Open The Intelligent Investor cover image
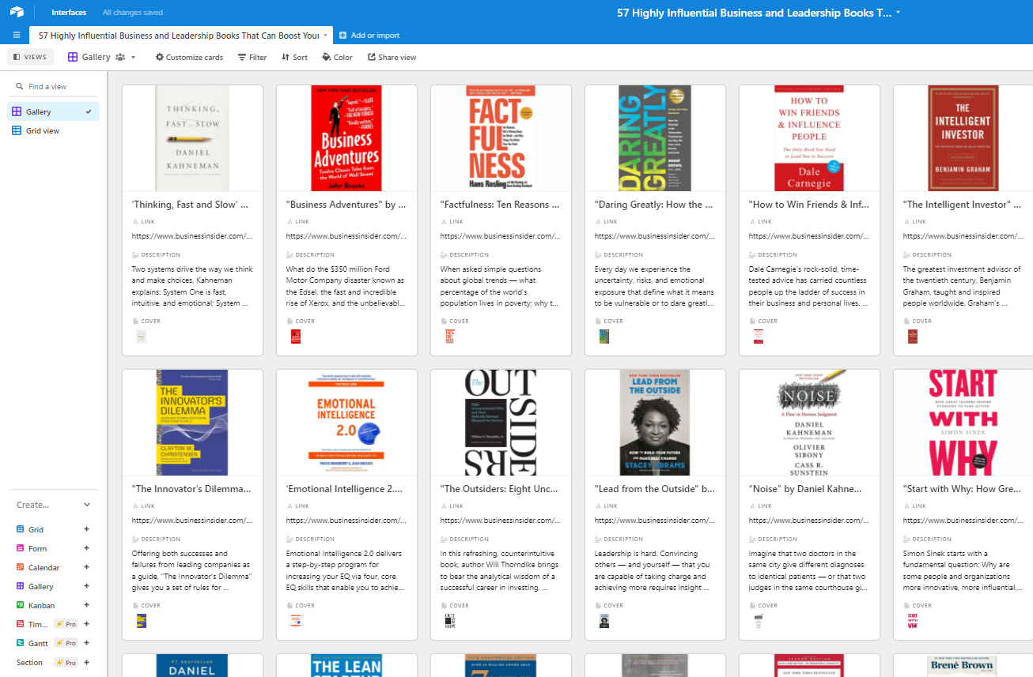This screenshot has width=1033, height=677. [963, 138]
